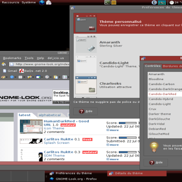Open the Système menu in the top panel
Image resolution: width=182 pixels, height=182 pixels.
pyautogui.click(x=29, y=2)
